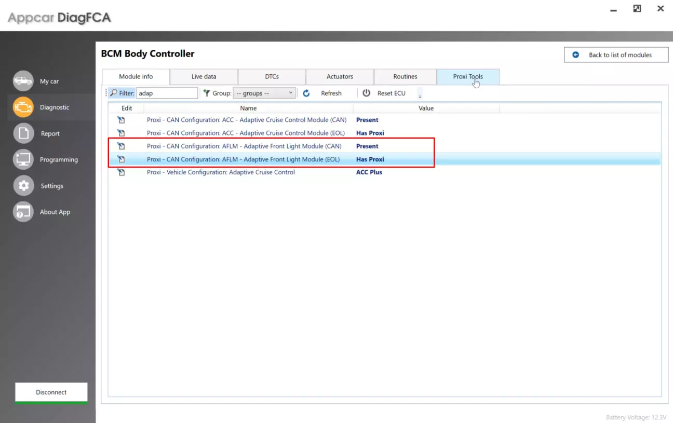Open the Settings gear icon
The height and width of the screenshot is (423, 673).
[x=23, y=186]
